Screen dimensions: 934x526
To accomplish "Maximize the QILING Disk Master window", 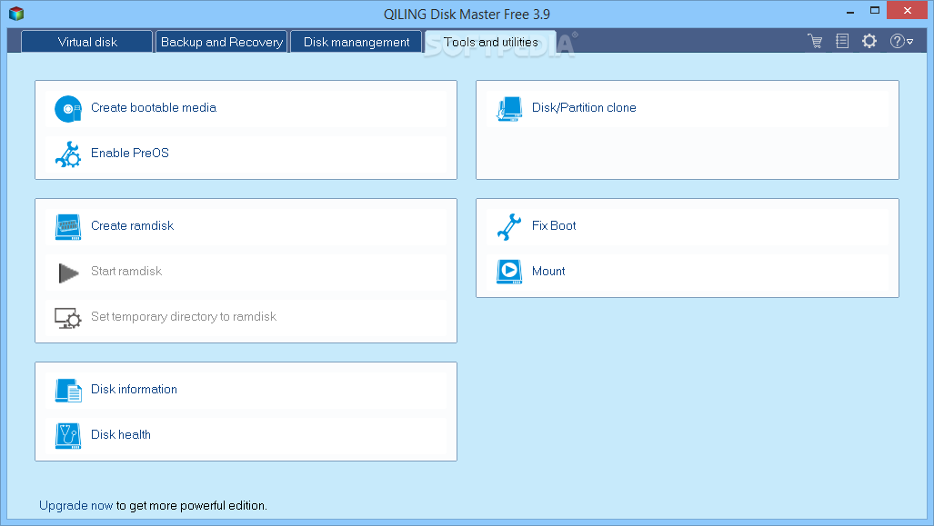I will pyautogui.click(x=875, y=11).
